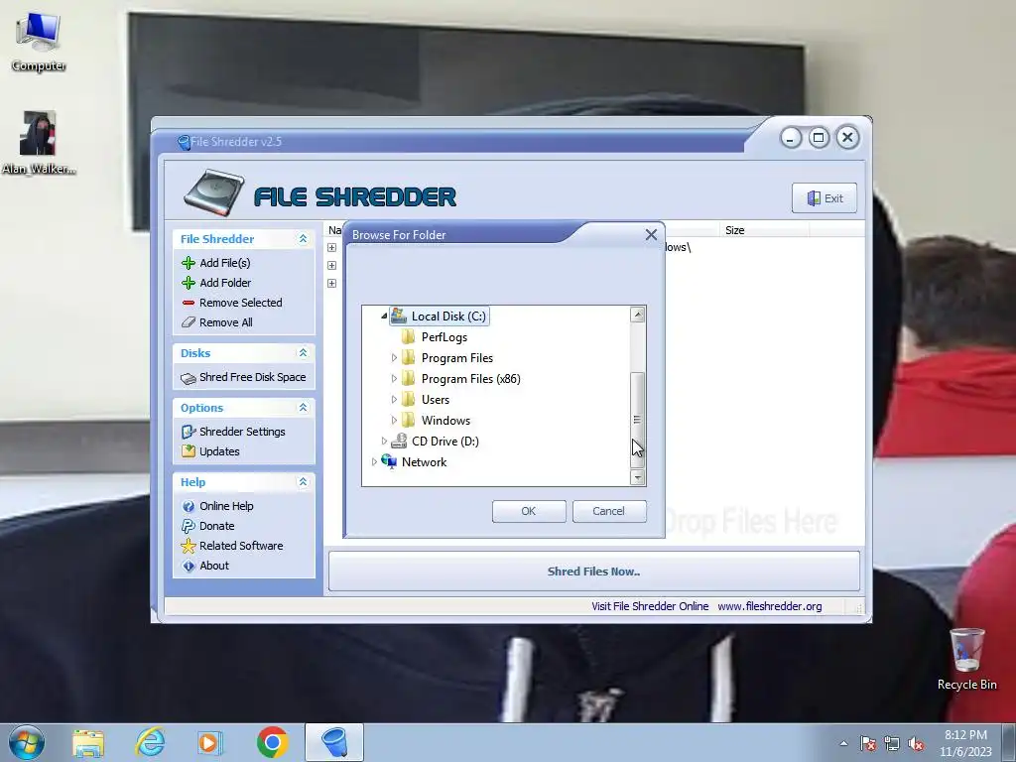
Task: Click the green plus Add Folder icon
Action: click(x=189, y=283)
